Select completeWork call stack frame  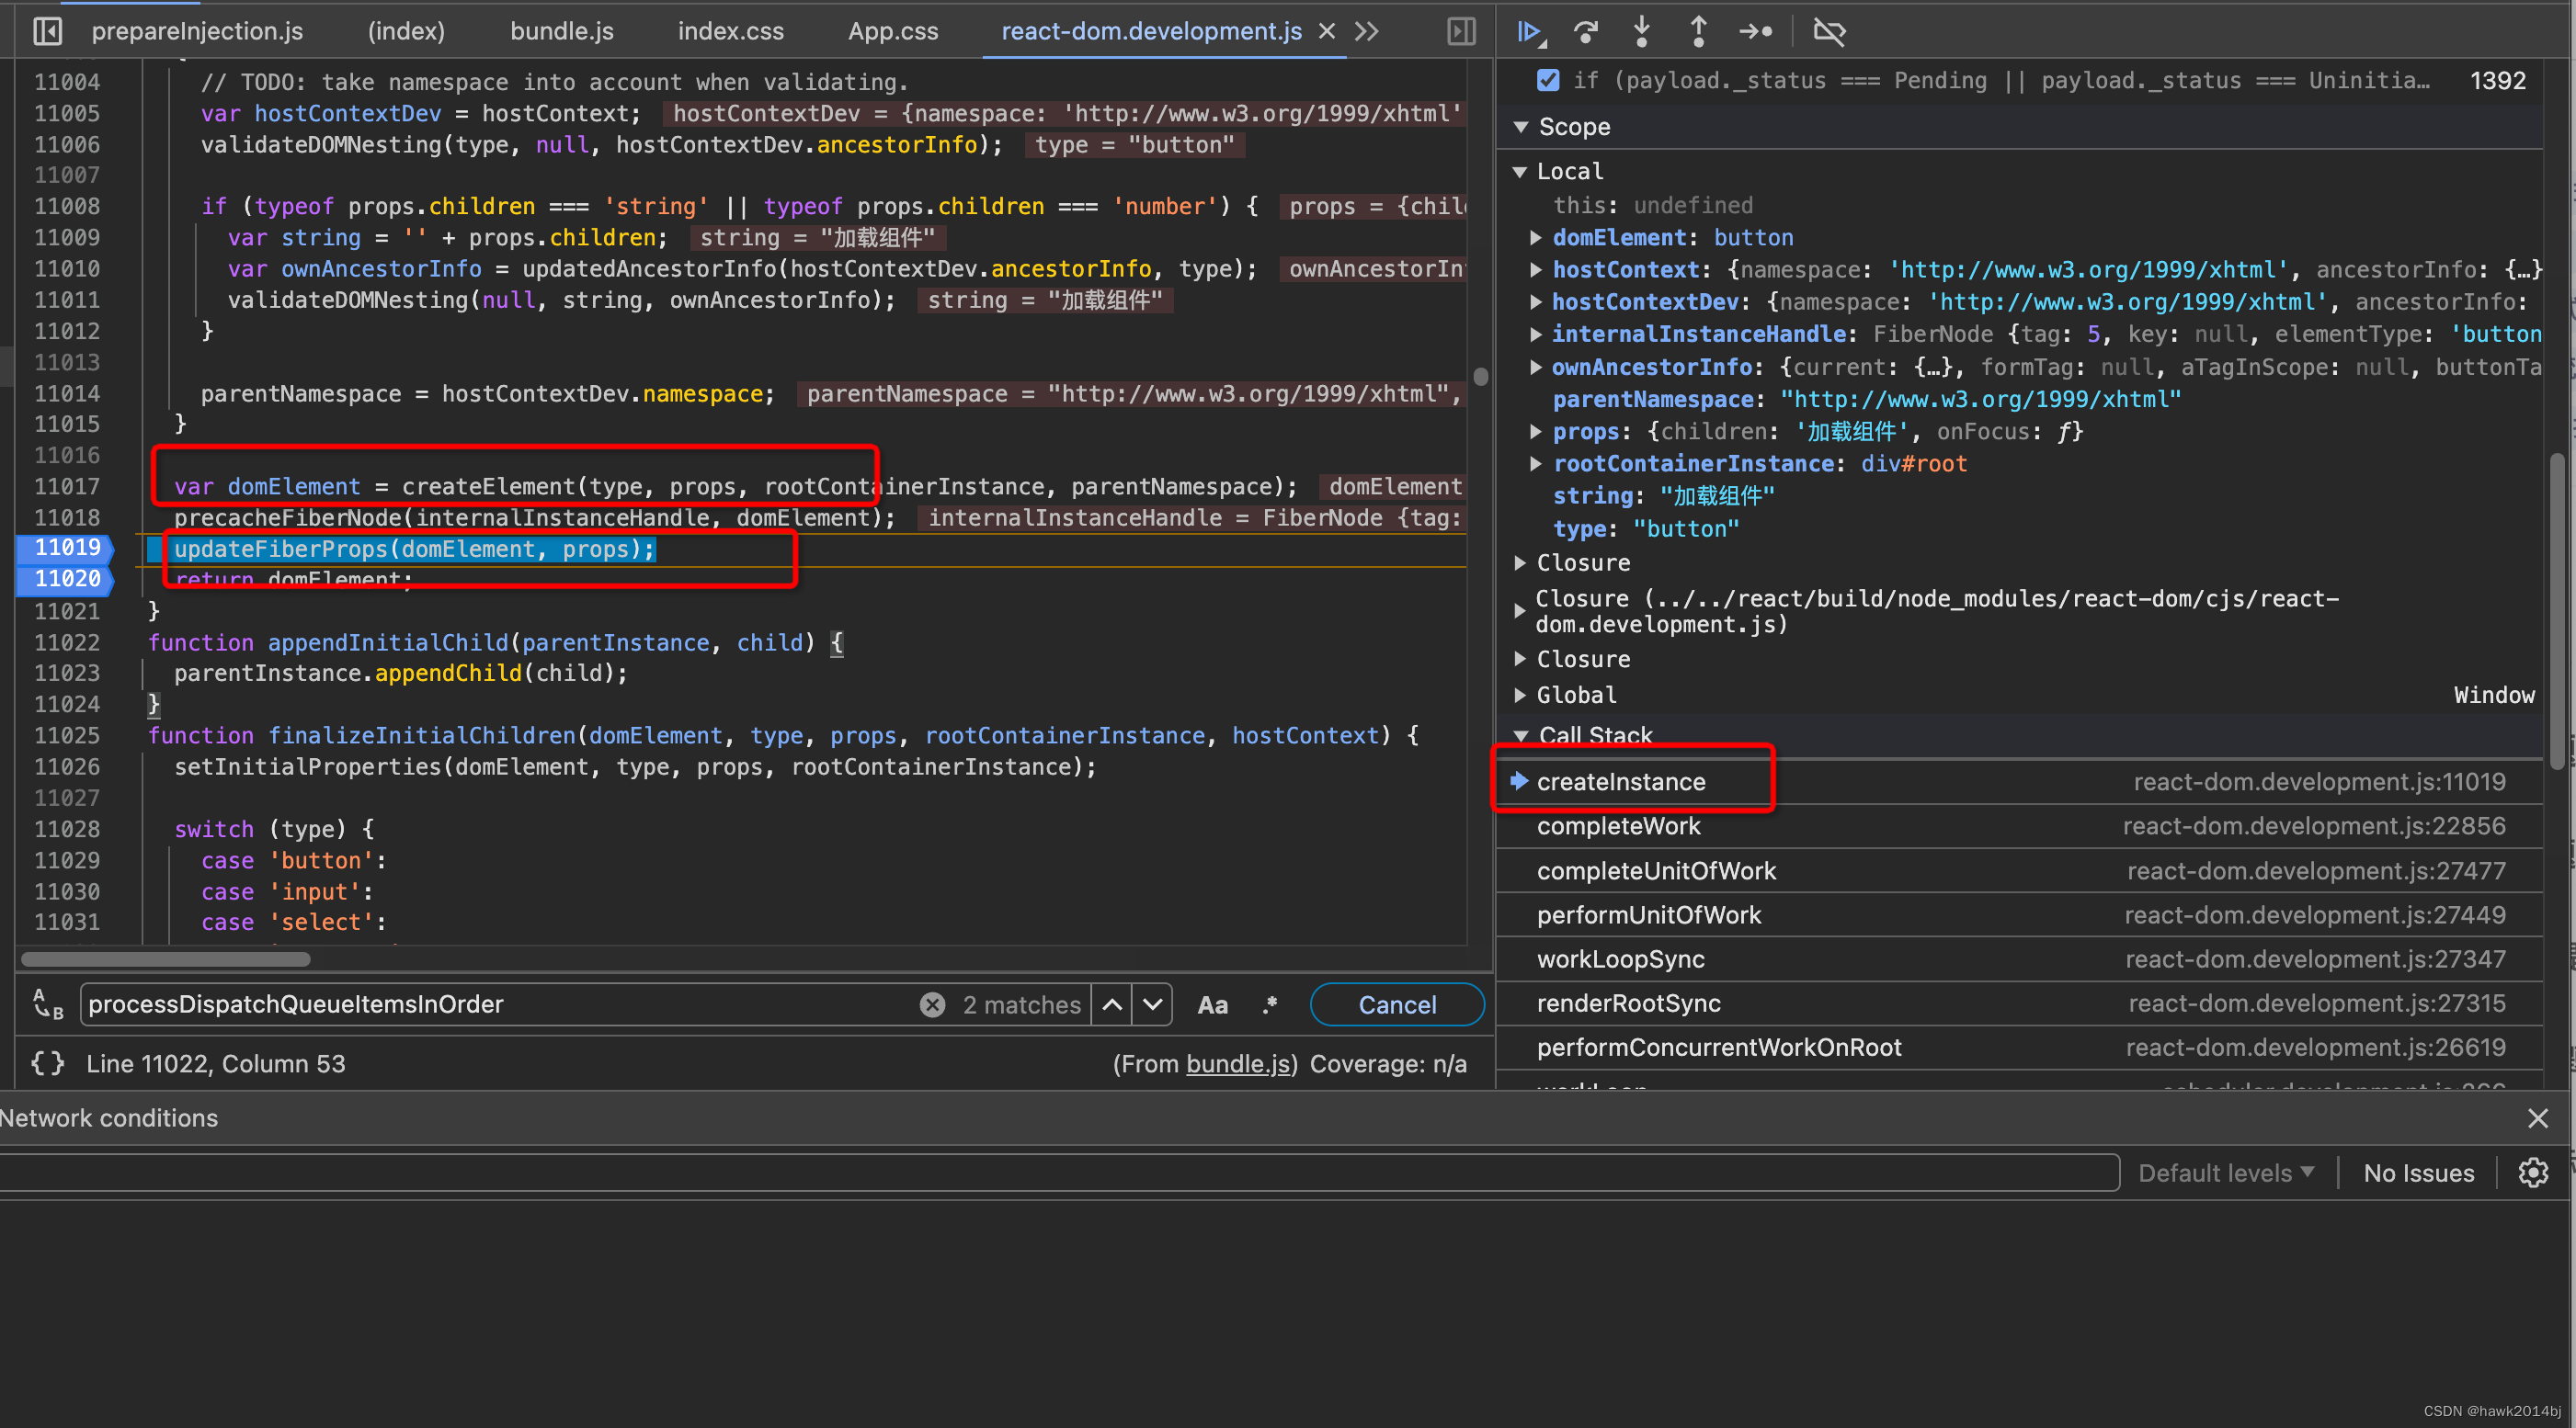click(x=2019, y=826)
